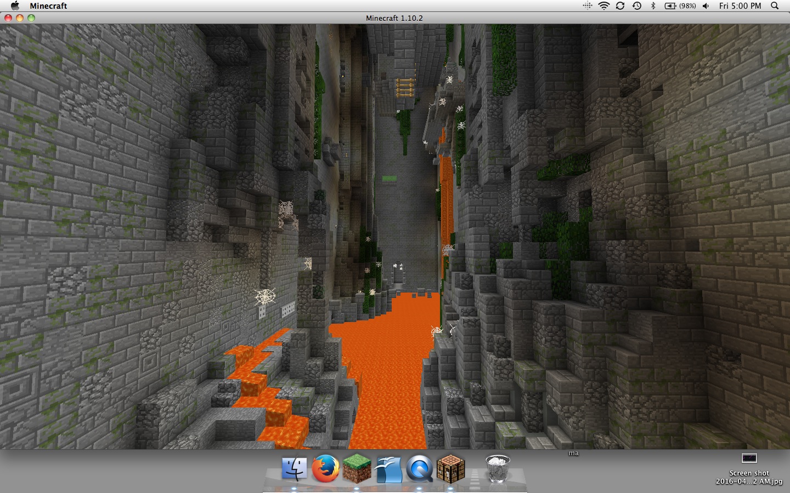This screenshot has width=790, height=493.
Task: Click the Fri 5:00 PM clock
Action: [x=740, y=6]
